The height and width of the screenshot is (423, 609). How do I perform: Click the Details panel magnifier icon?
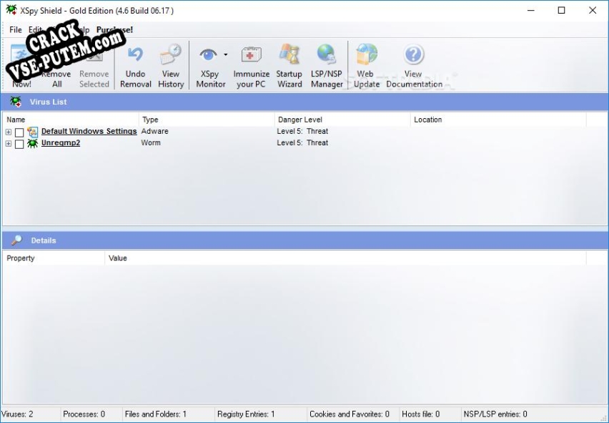(x=16, y=240)
